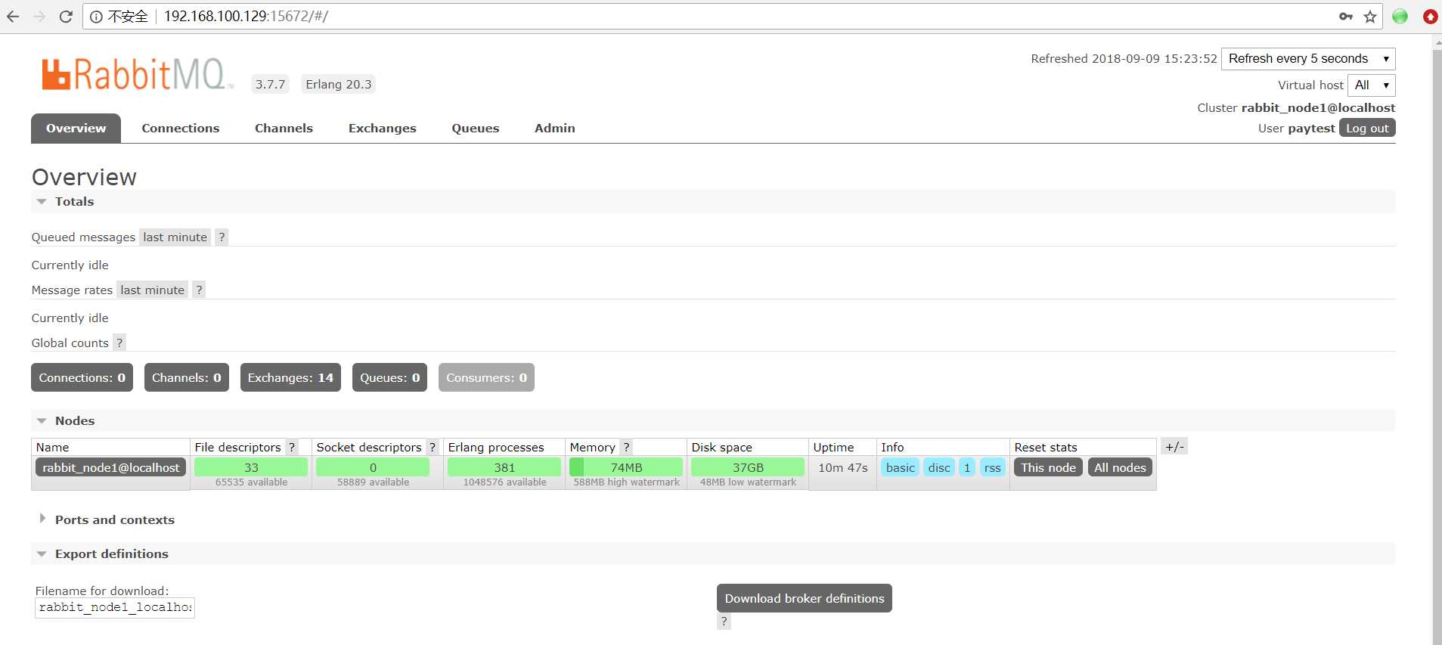The height and width of the screenshot is (645, 1442).
Task: Select the Overview tab
Action: coord(76,129)
